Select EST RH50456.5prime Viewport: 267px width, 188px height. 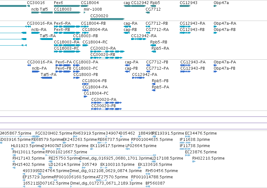click(162, 171)
